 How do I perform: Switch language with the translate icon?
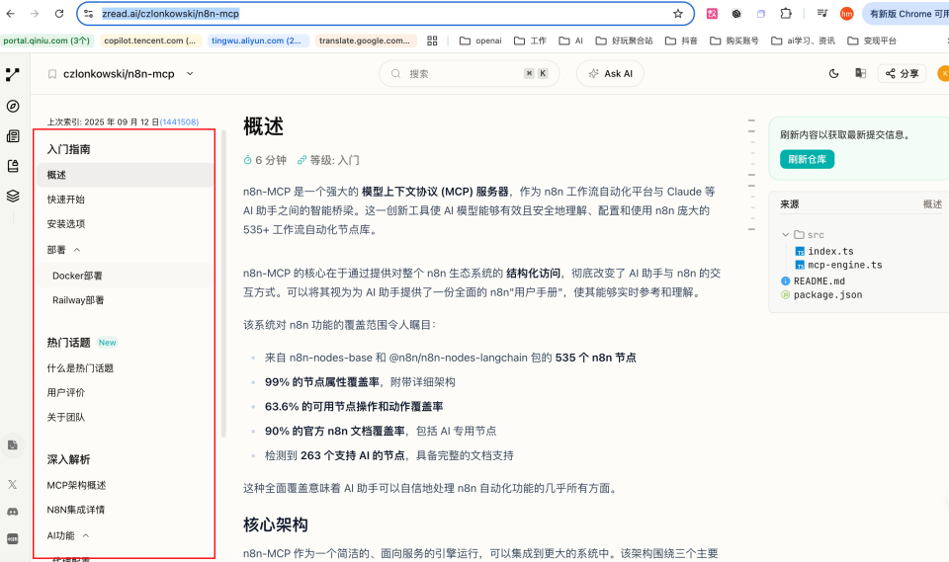[x=861, y=74]
